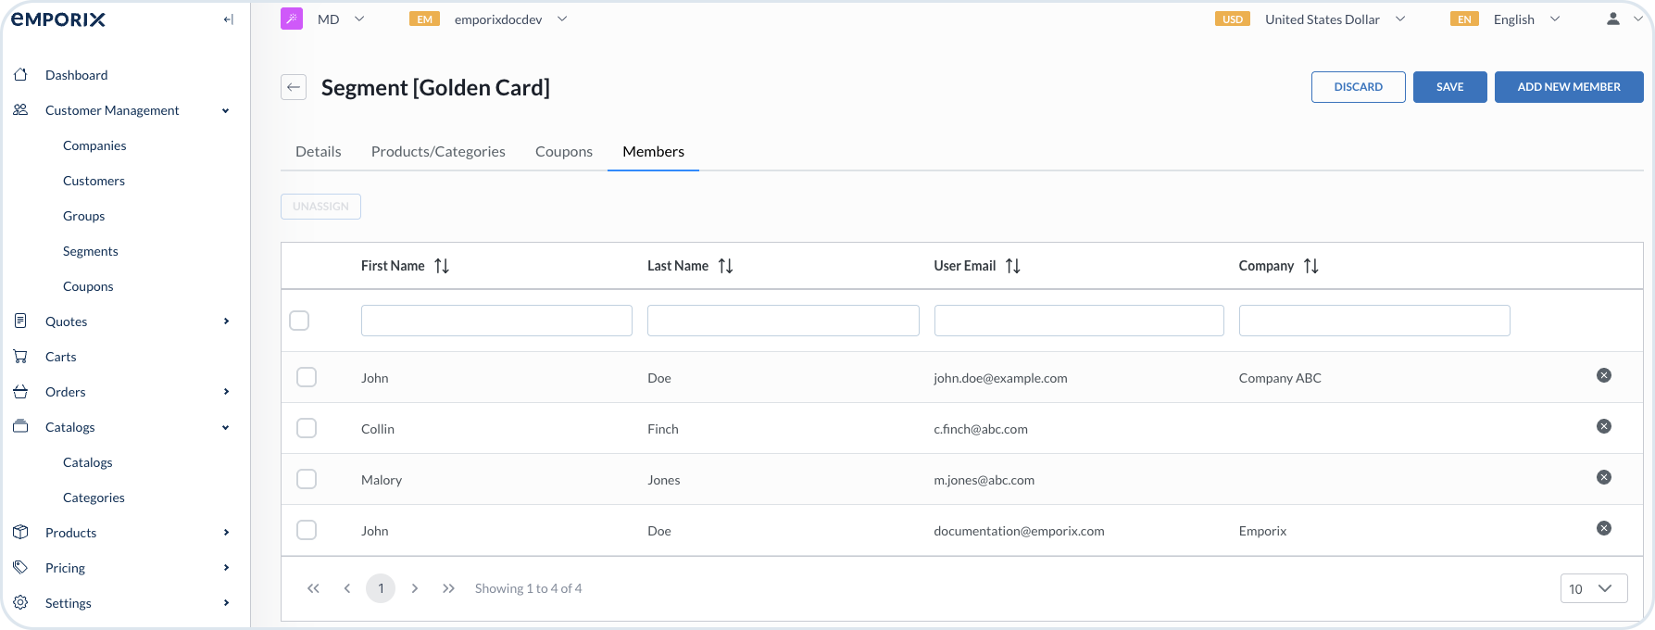Collapse the sidebar with the arrow icon
The width and height of the screenshot is (1655, 630).
point(228,19)
